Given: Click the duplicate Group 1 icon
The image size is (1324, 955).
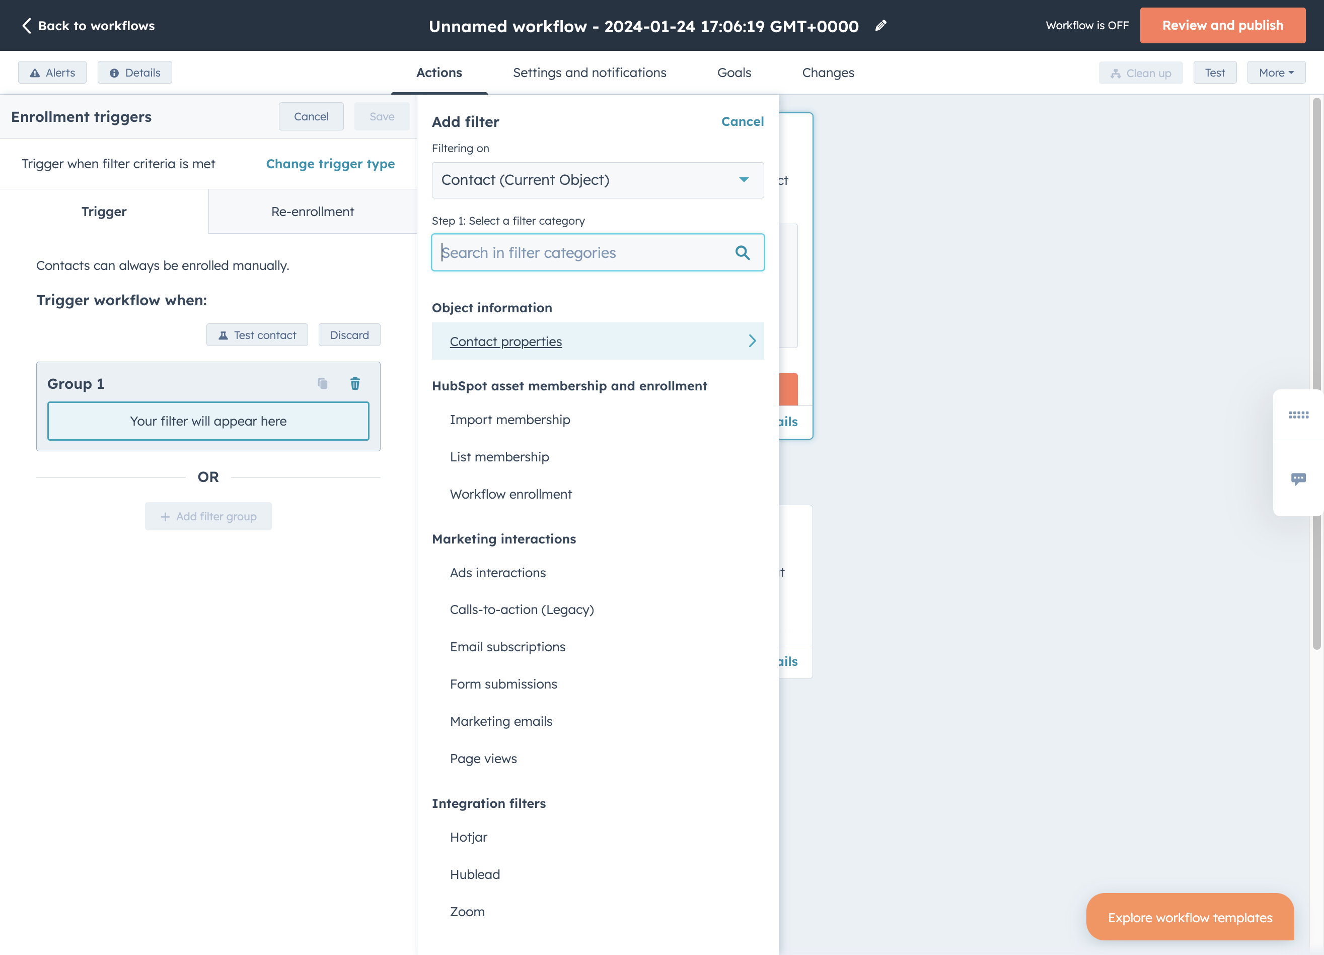Looking at the screenshot, I should (x=322, y=383).
